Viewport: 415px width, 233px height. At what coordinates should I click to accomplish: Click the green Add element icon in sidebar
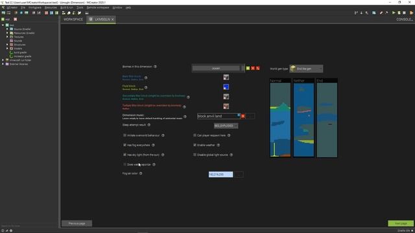[x=3, y=19]
